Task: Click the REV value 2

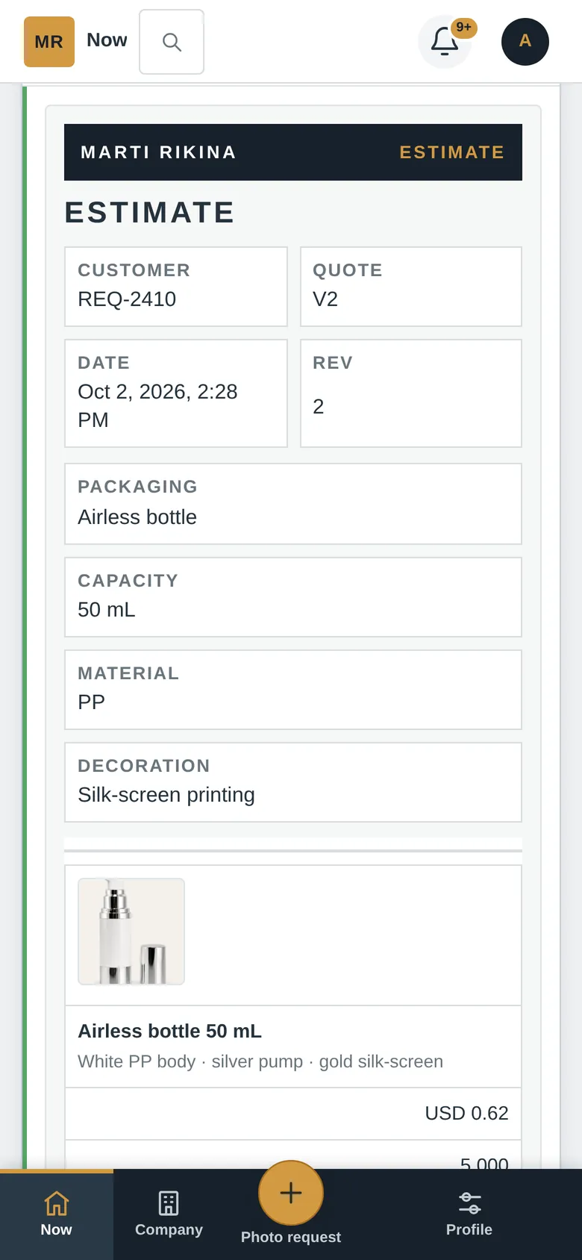Action: point(319,407)
